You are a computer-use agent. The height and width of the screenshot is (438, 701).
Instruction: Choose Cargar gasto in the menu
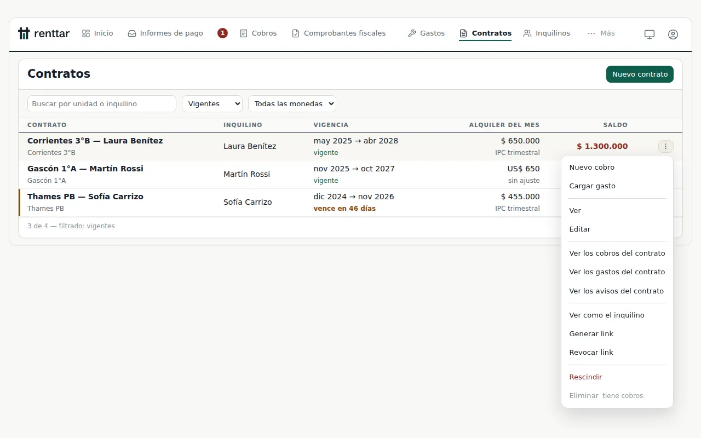[617, 186]
